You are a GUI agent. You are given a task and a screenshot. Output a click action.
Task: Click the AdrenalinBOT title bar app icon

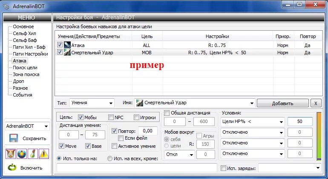pos(6,6)
